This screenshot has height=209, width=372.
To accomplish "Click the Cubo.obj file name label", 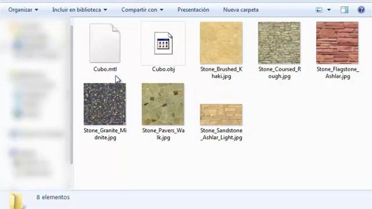I will tap(163, 69).
